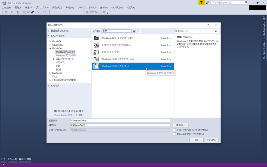Click Windows デスクトップ ウィザード template icon
267x167 pixels.
coord(96,66)
